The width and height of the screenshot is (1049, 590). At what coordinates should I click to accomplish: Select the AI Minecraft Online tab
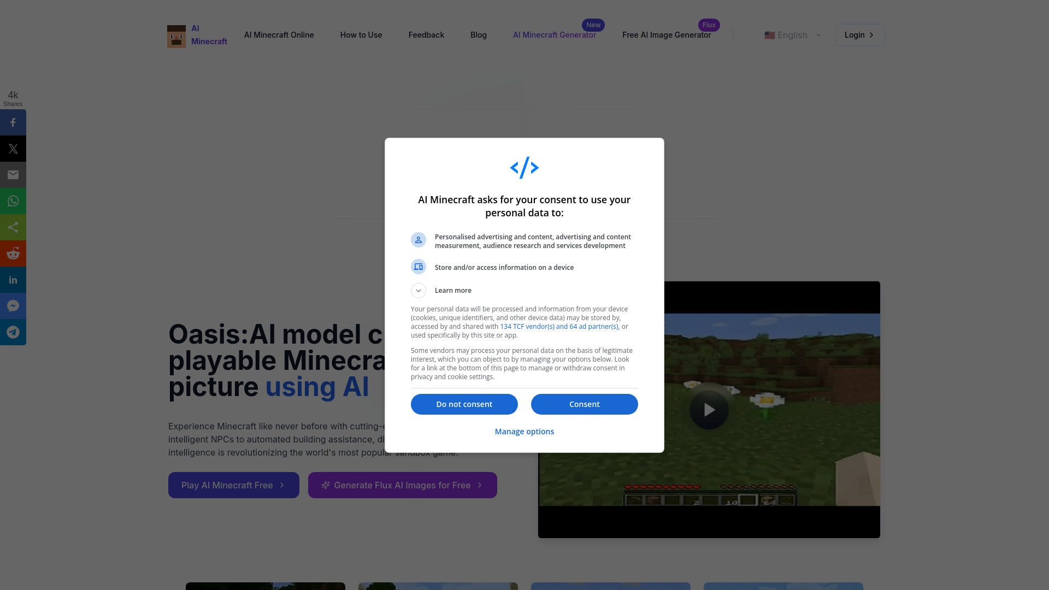pyautogui.click(x=279, y=34)
